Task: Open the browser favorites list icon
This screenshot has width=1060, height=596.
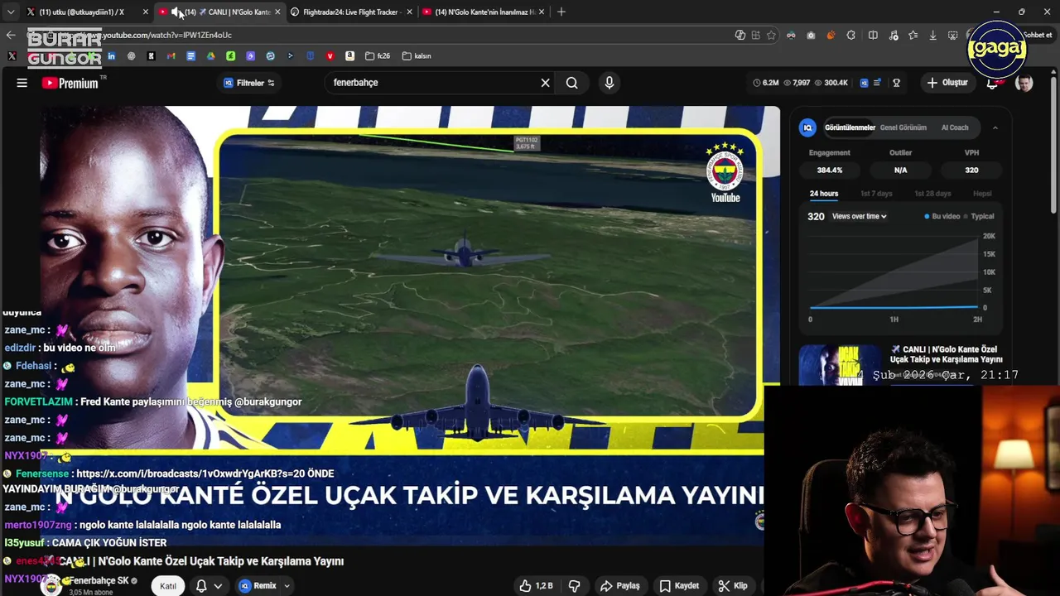Action: coord(913,36)
